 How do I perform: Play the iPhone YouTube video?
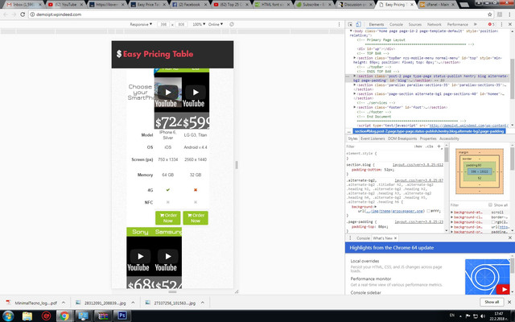point(168,93)
